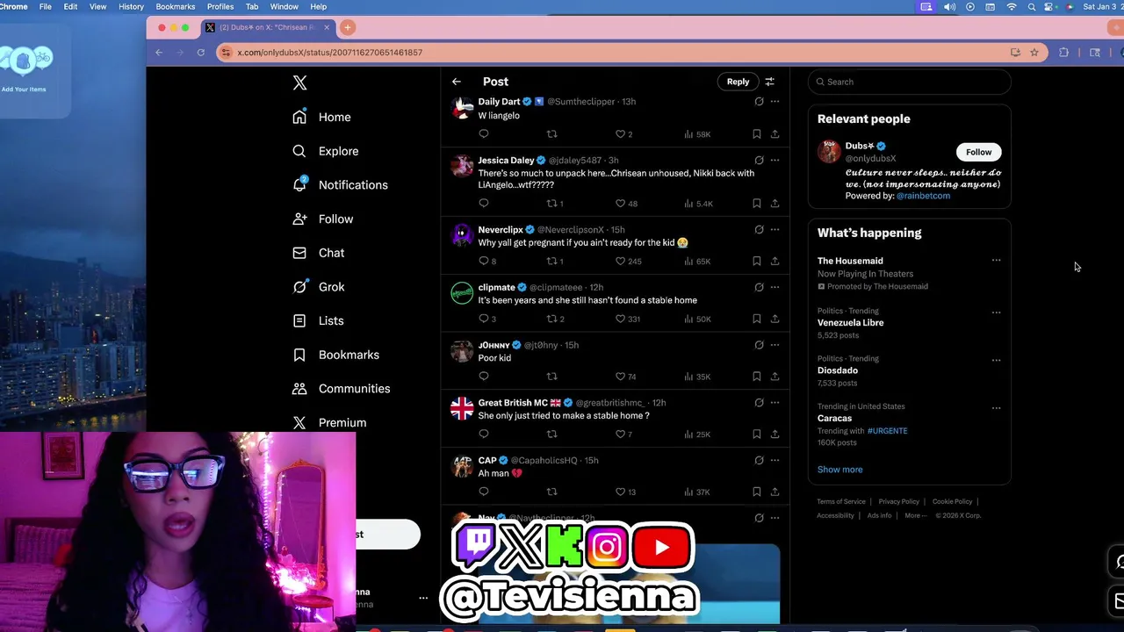Like CAP's Ah man reply
This screenshot has height=632, width=1124.
pyautogui.click(x=620, y=492)
